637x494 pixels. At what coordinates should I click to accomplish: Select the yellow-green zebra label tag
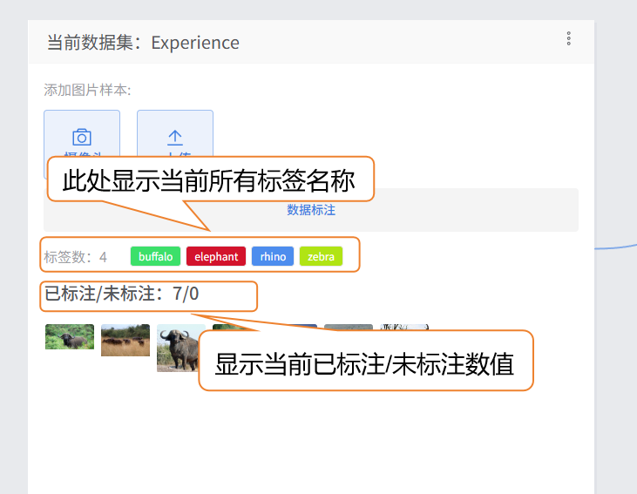321,257
